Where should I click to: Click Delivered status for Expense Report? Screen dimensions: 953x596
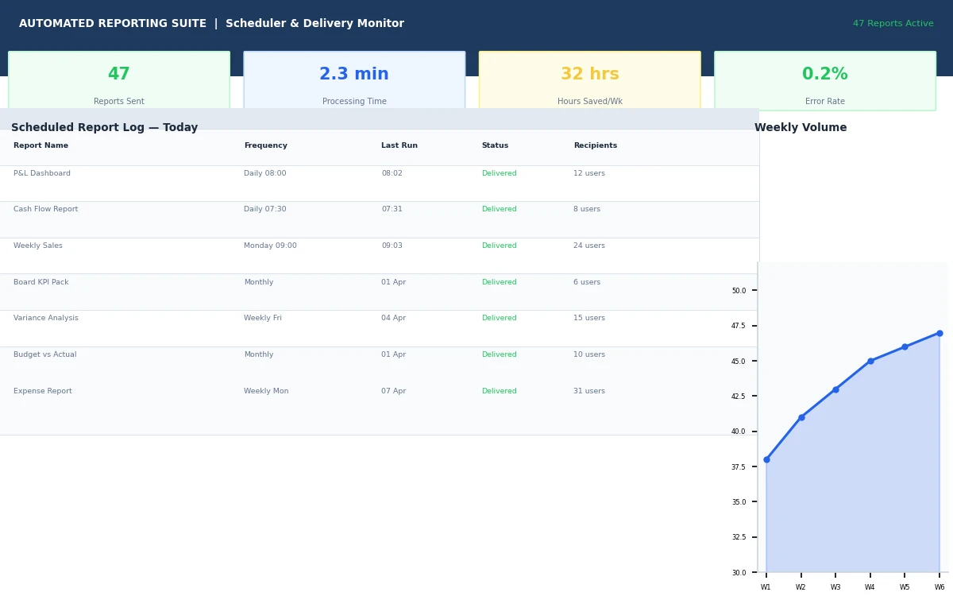tap(499, 392)
